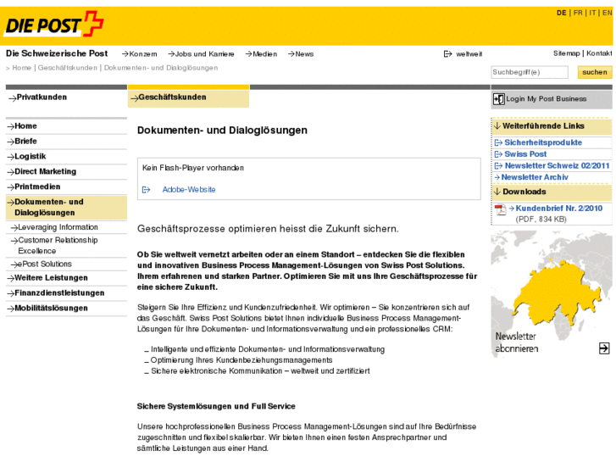Click the suchen button

point(594,72)
